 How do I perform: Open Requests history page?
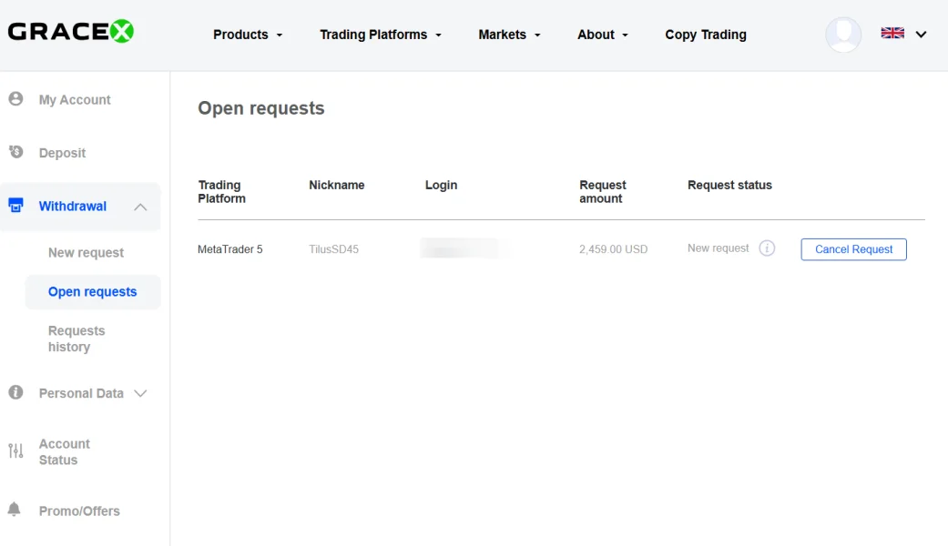coord(76,339)
